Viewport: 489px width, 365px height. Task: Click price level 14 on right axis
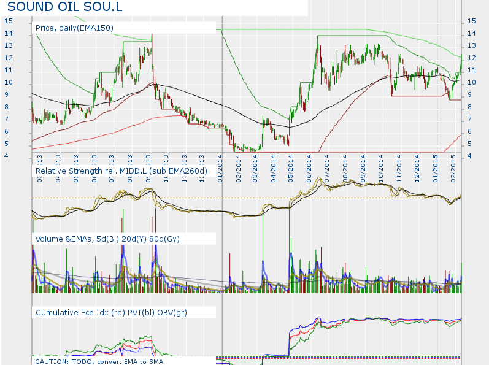click(472, 33)
